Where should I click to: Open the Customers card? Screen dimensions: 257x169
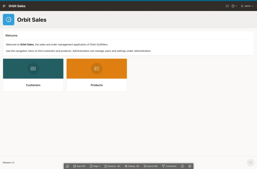pos(33,75)
